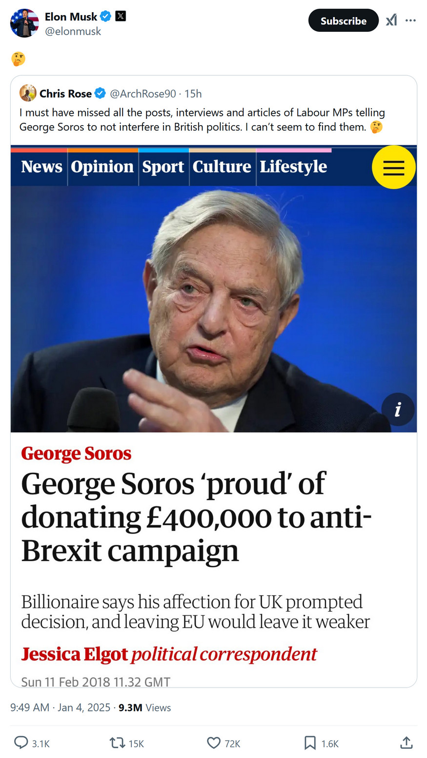The image size is (427, 758).
Task: Visit the @ArchRose90 profile handle
Action: click(142, 93)
